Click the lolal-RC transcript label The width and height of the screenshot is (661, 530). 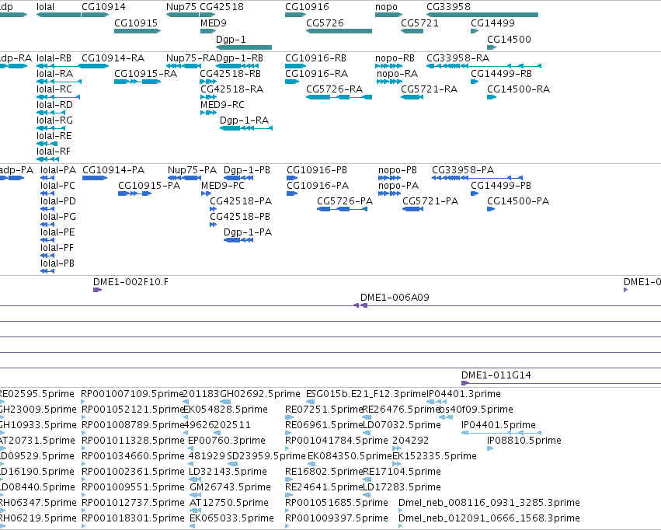(x=54, y=89)
